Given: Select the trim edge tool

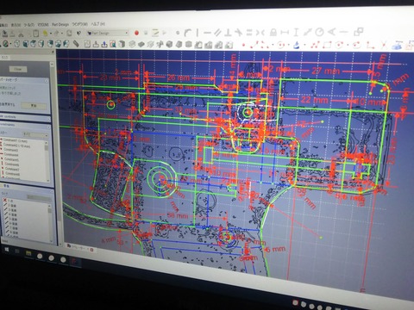Looking at the screenshot, I should pos(384,45).
